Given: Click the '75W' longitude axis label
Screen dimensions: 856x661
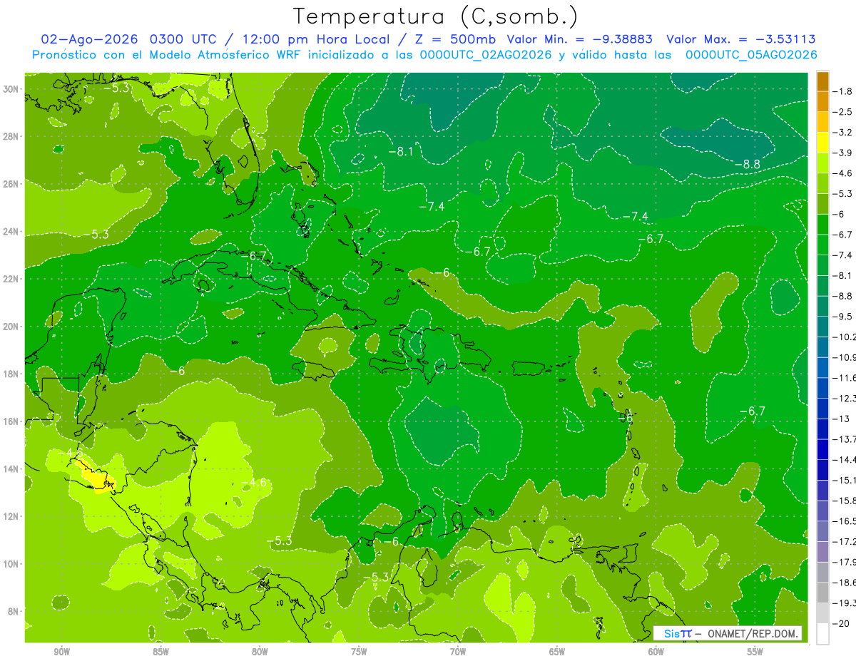Looking at the screenshot, I should (359, 652).
